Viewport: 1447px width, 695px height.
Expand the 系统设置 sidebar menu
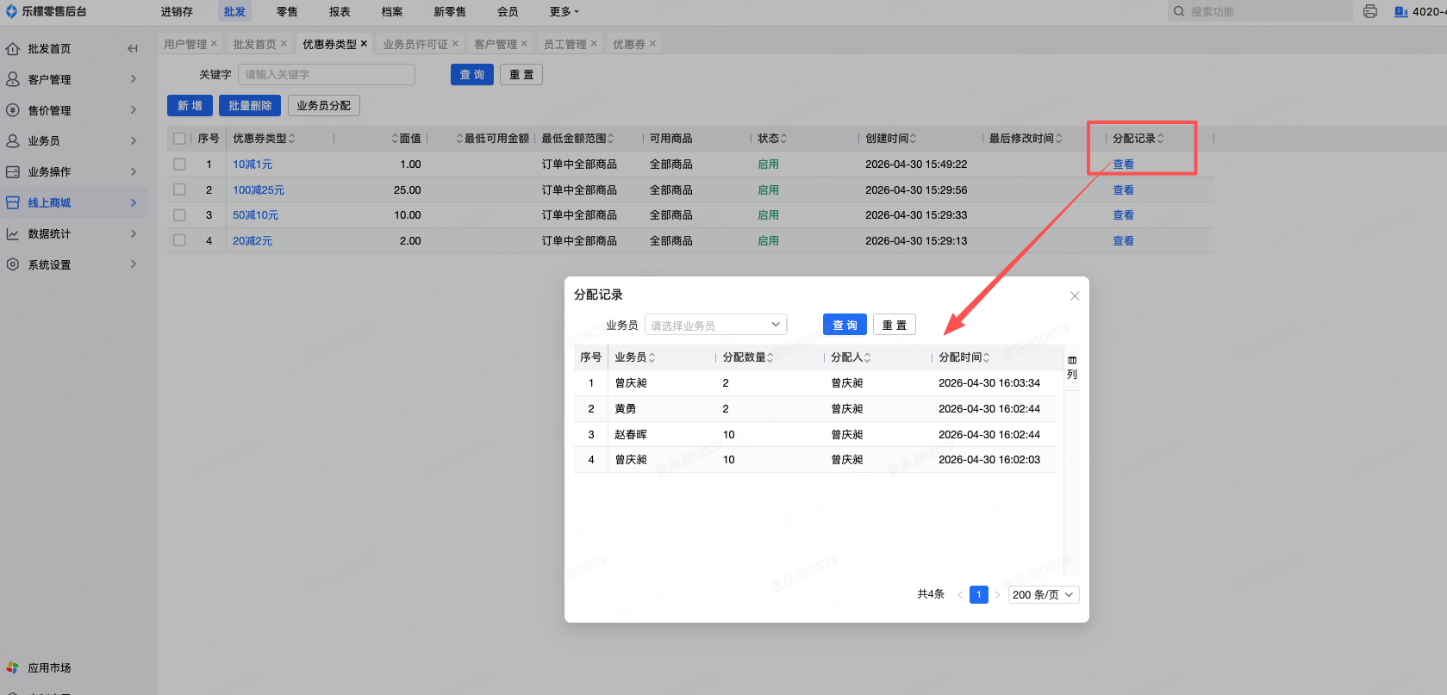pyautogui.click(x=134, y=264)
